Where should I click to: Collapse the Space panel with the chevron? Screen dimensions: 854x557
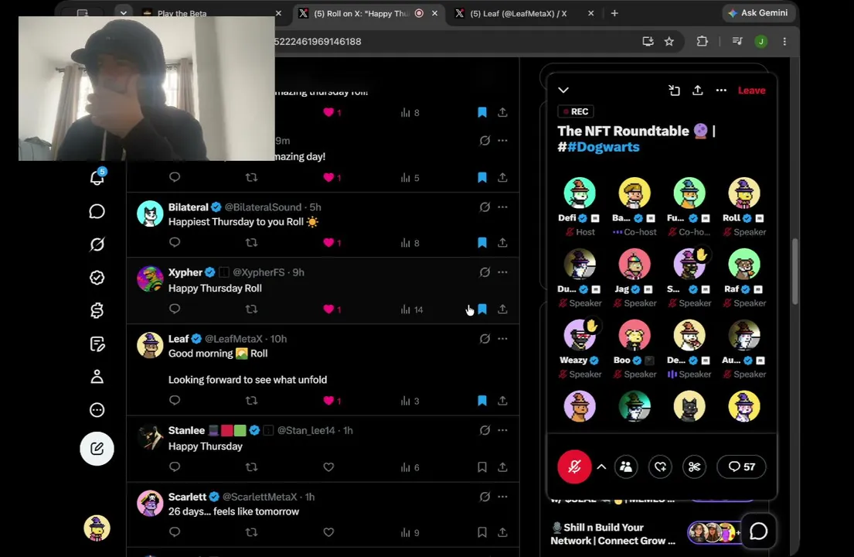click(x=563, y=90)
